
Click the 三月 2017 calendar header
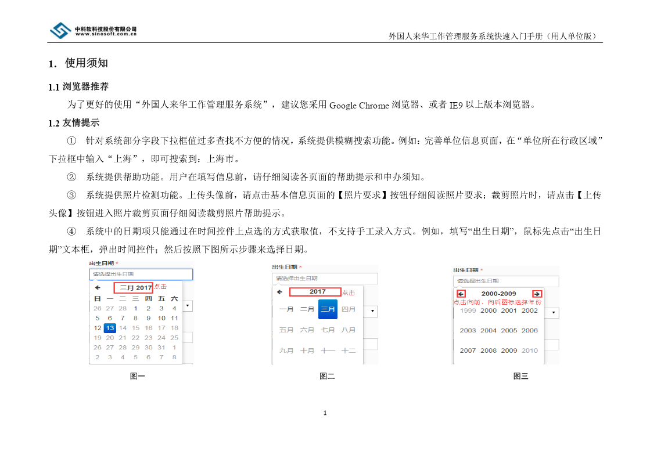pos(134,287)
